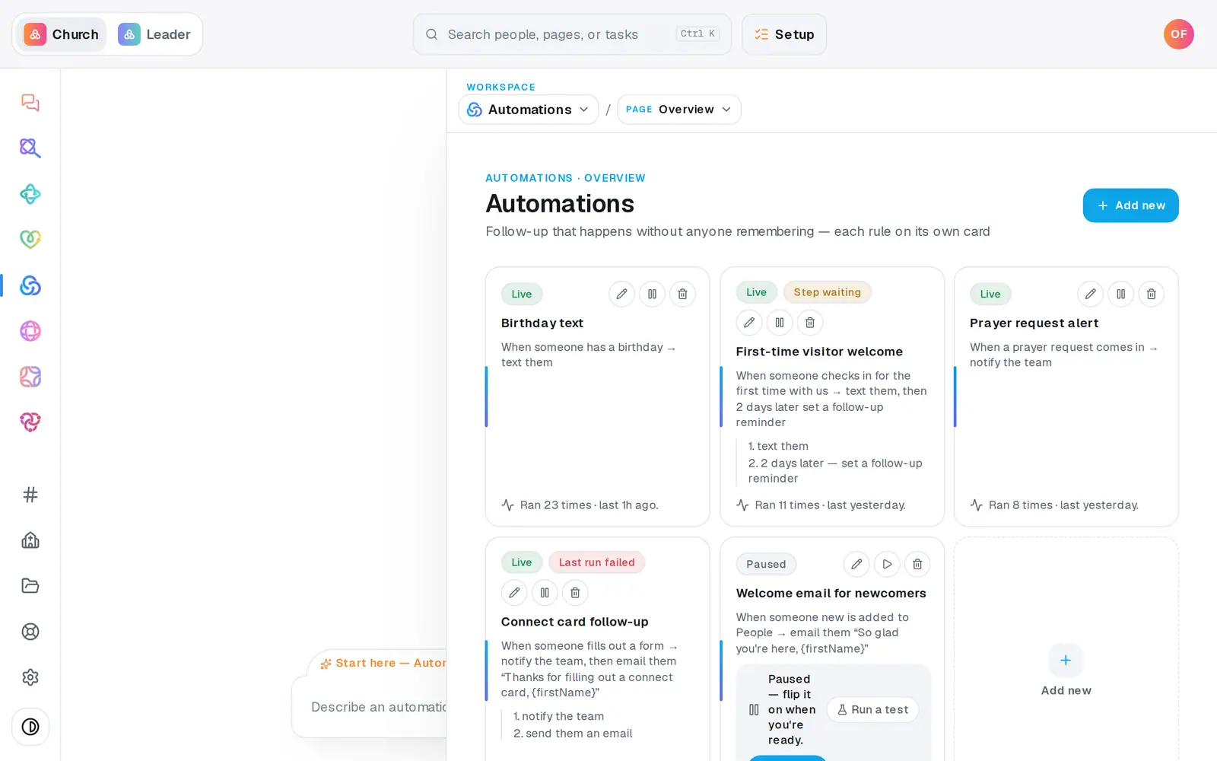Click the Paused status badge
This screenshot has height=761, width=1217.
click(766, 564)
